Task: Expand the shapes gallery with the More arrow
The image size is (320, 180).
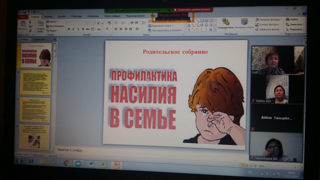Action: [x=215, y=30]
